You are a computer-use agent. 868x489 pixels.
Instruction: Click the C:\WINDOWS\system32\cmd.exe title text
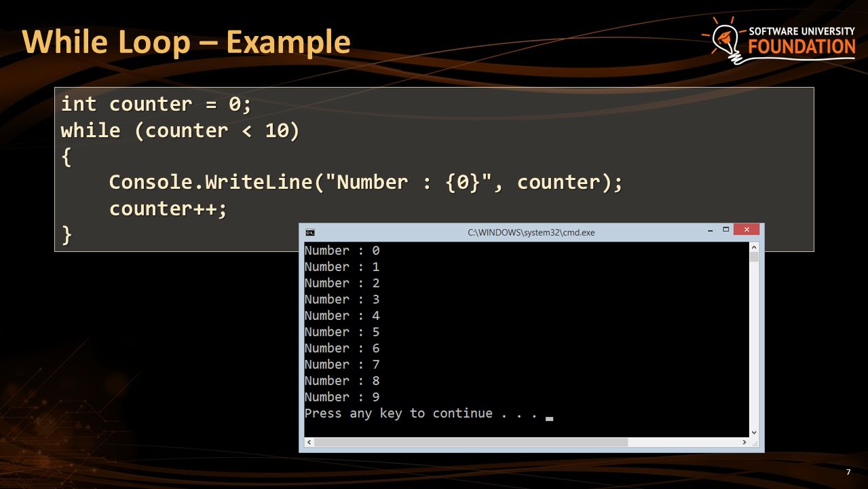pyautogui.click(x=531, y=232)
